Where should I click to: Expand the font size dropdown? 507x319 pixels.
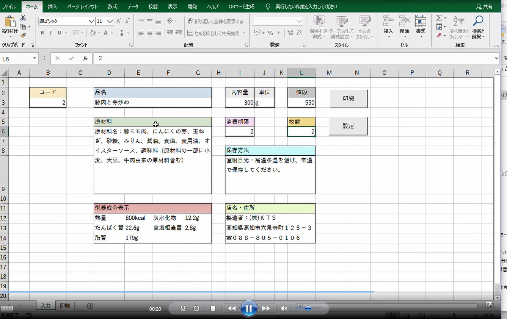(110, 22)
